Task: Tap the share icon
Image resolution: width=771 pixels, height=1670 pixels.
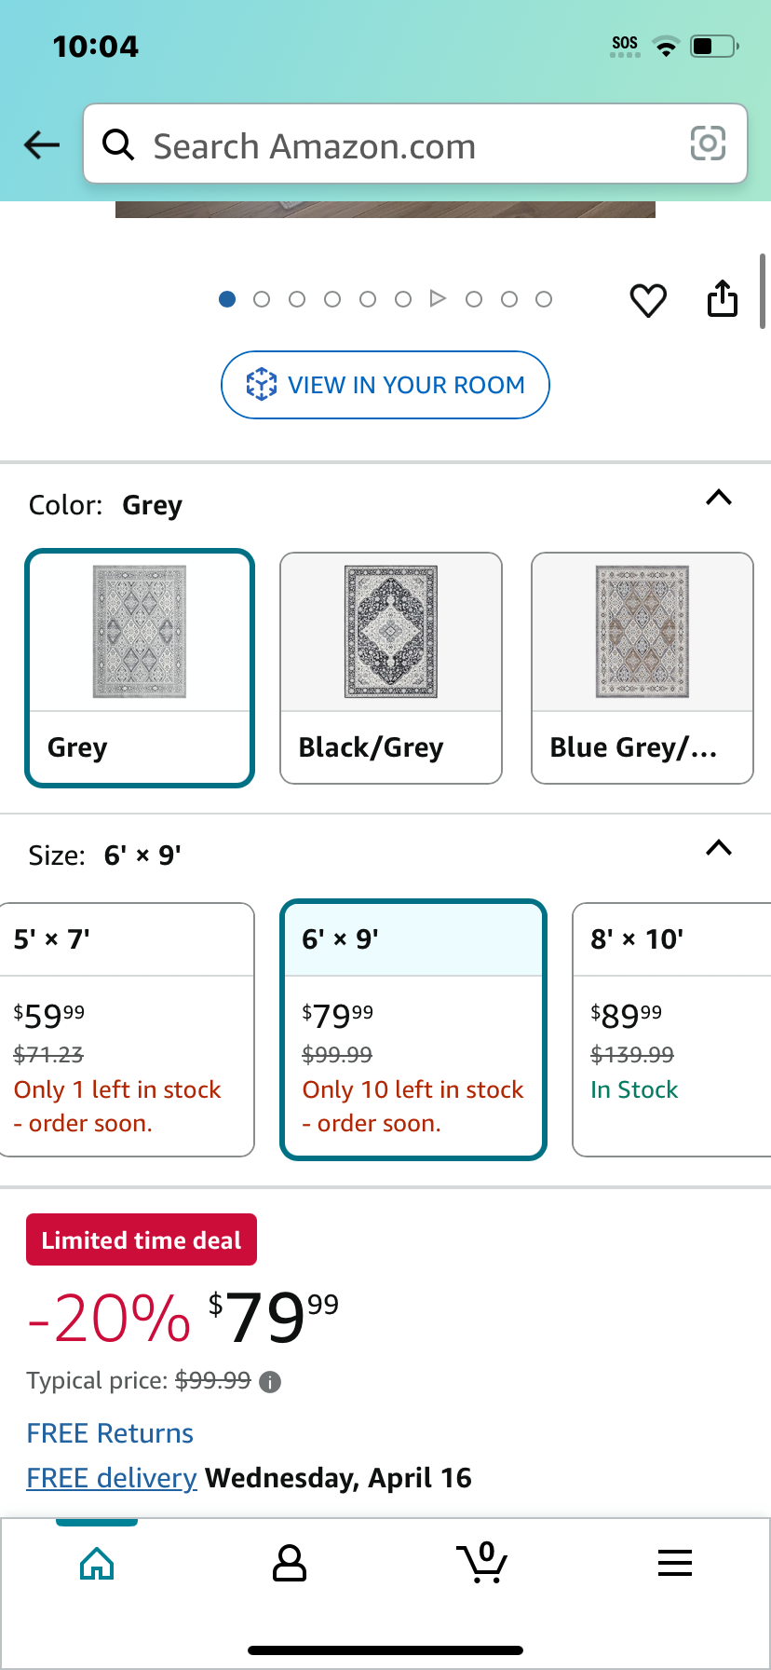Action: click(723, 298)
